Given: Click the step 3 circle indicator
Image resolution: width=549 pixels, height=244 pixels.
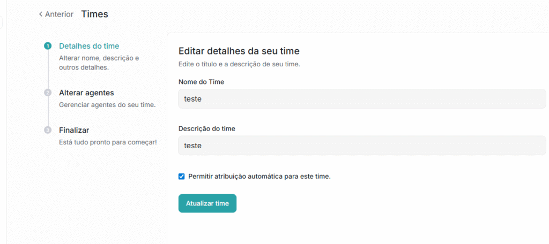Looking at the screenshot, I should tap(48, 130).
